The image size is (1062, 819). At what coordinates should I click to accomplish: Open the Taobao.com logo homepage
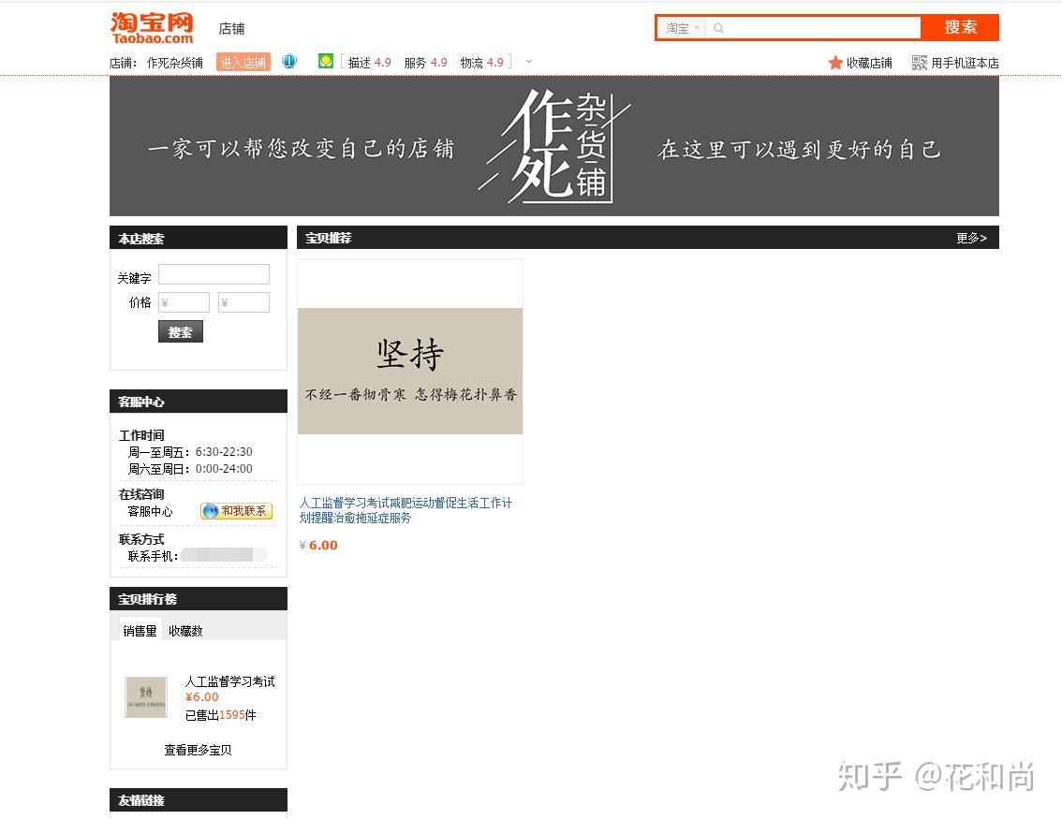pos(152,28)
